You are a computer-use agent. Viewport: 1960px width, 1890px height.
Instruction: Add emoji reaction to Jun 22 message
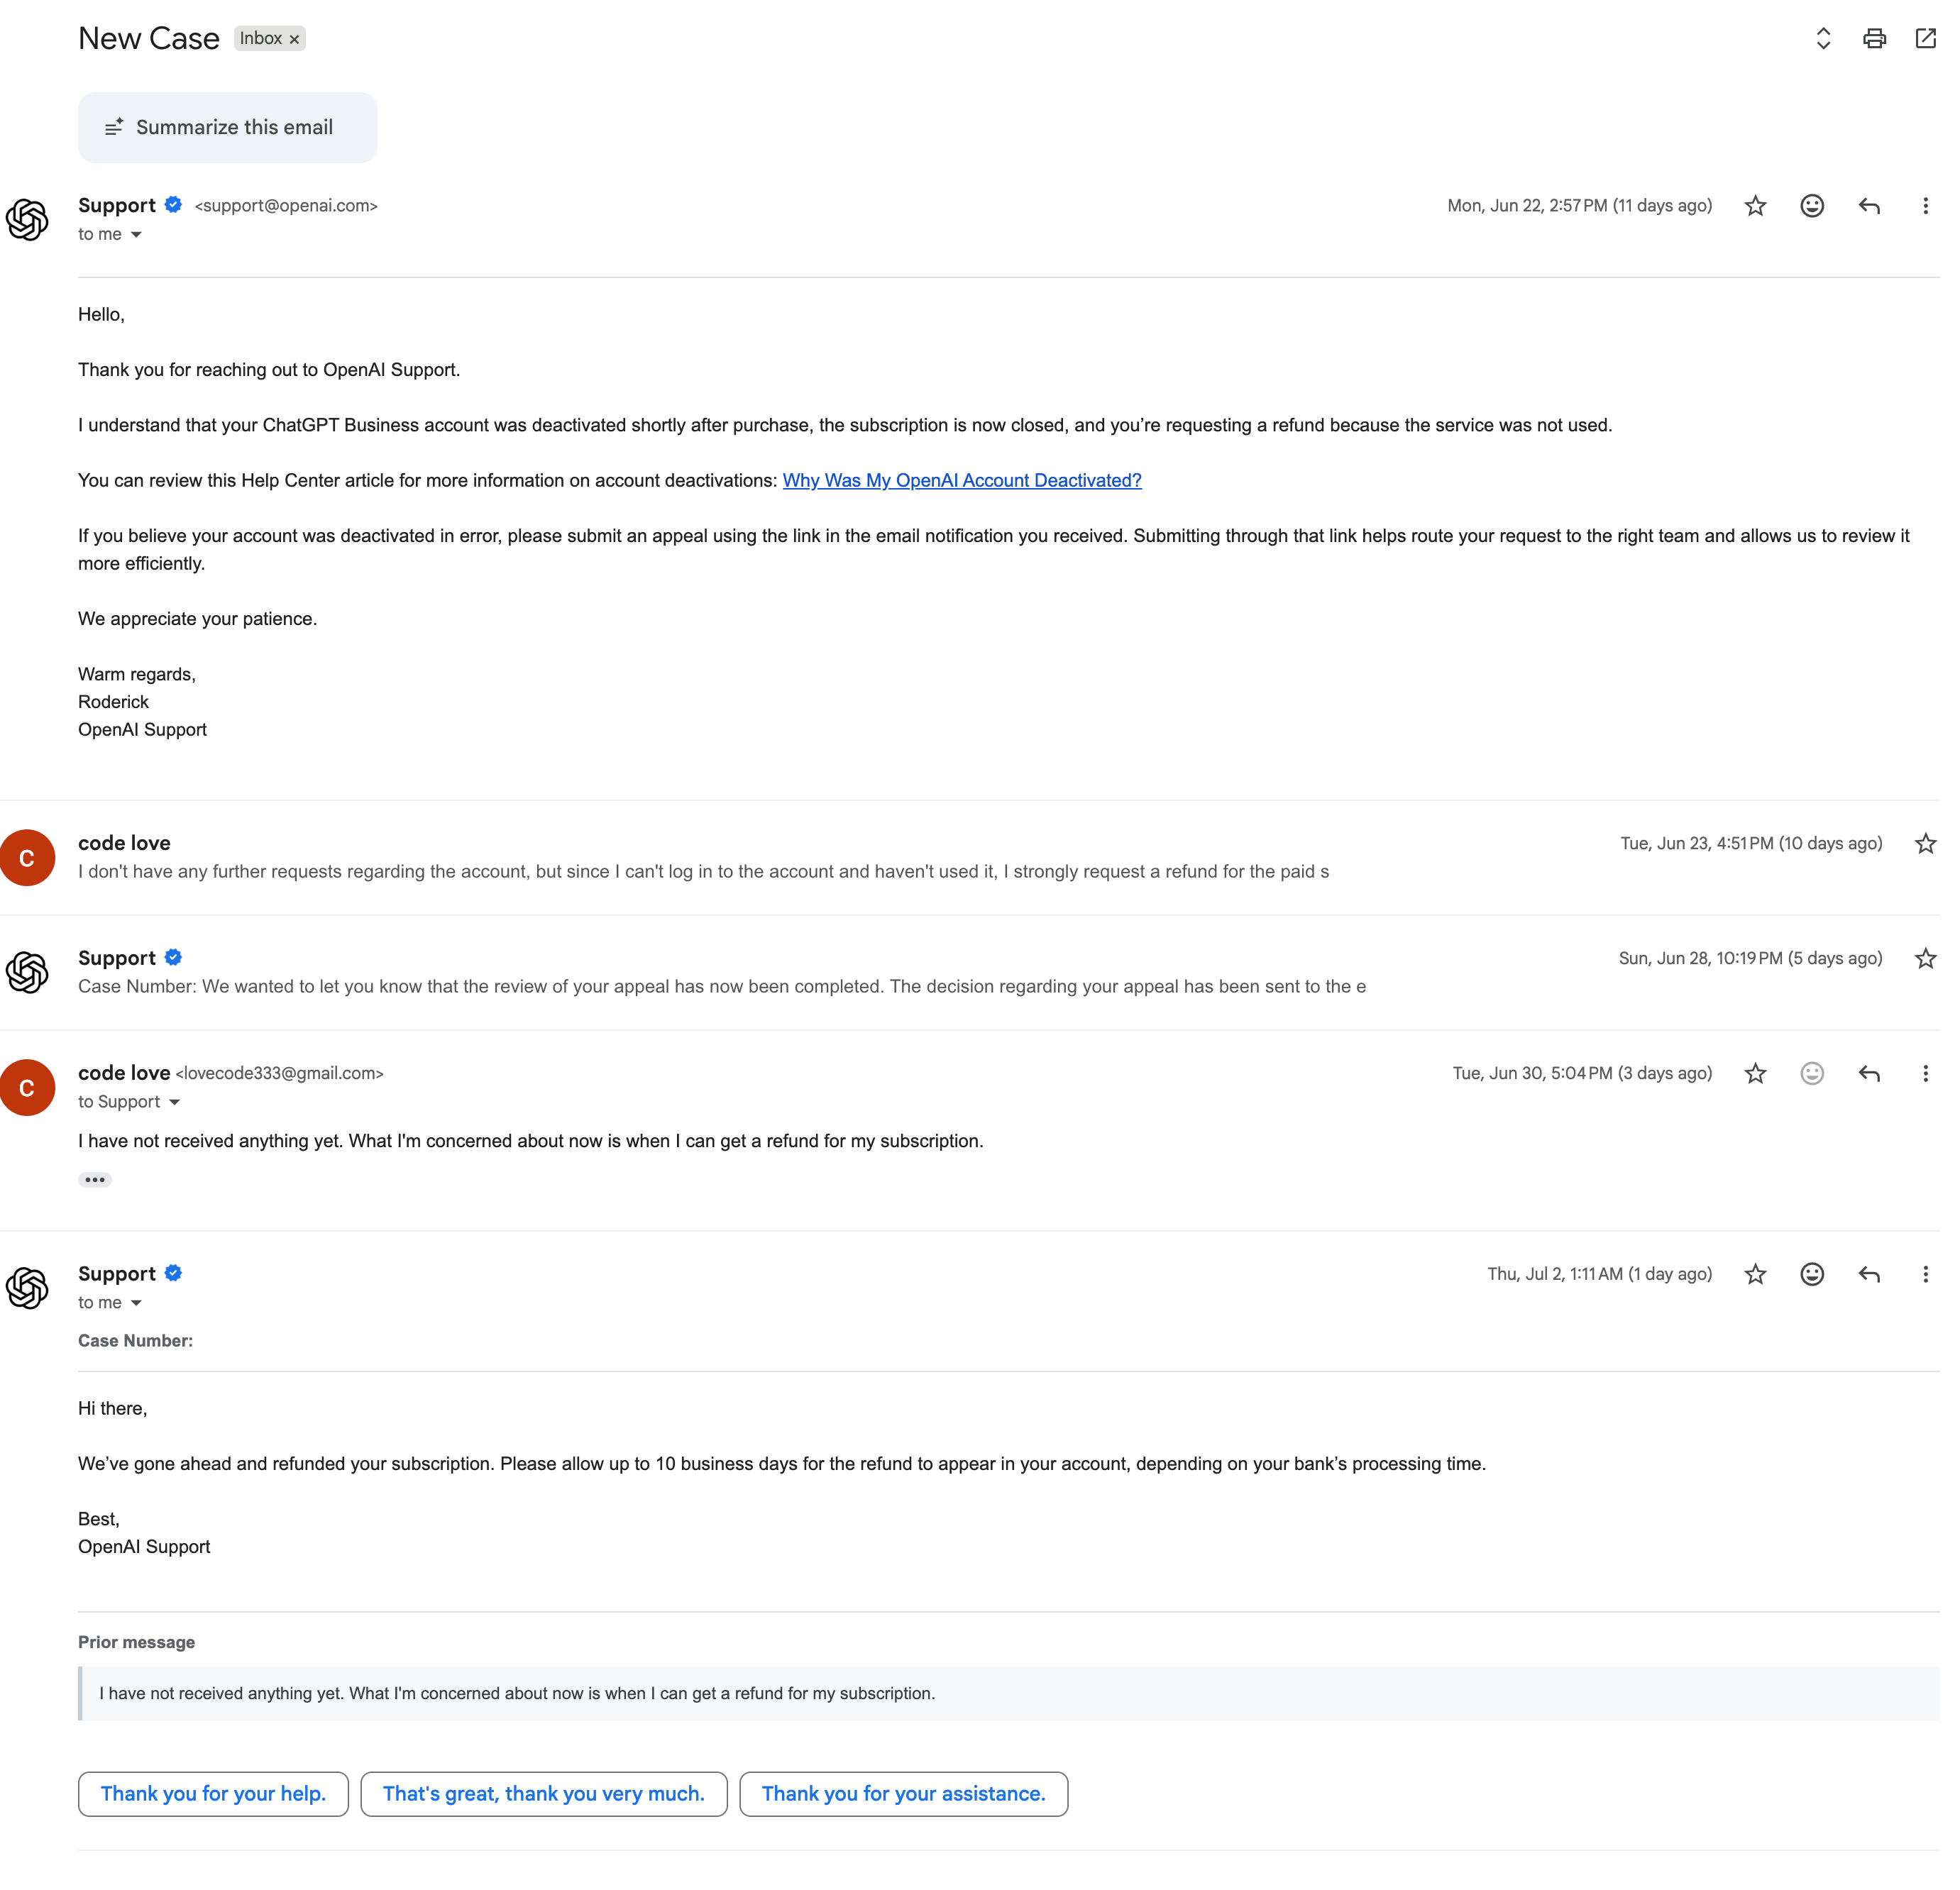(x=1812, y=206)
